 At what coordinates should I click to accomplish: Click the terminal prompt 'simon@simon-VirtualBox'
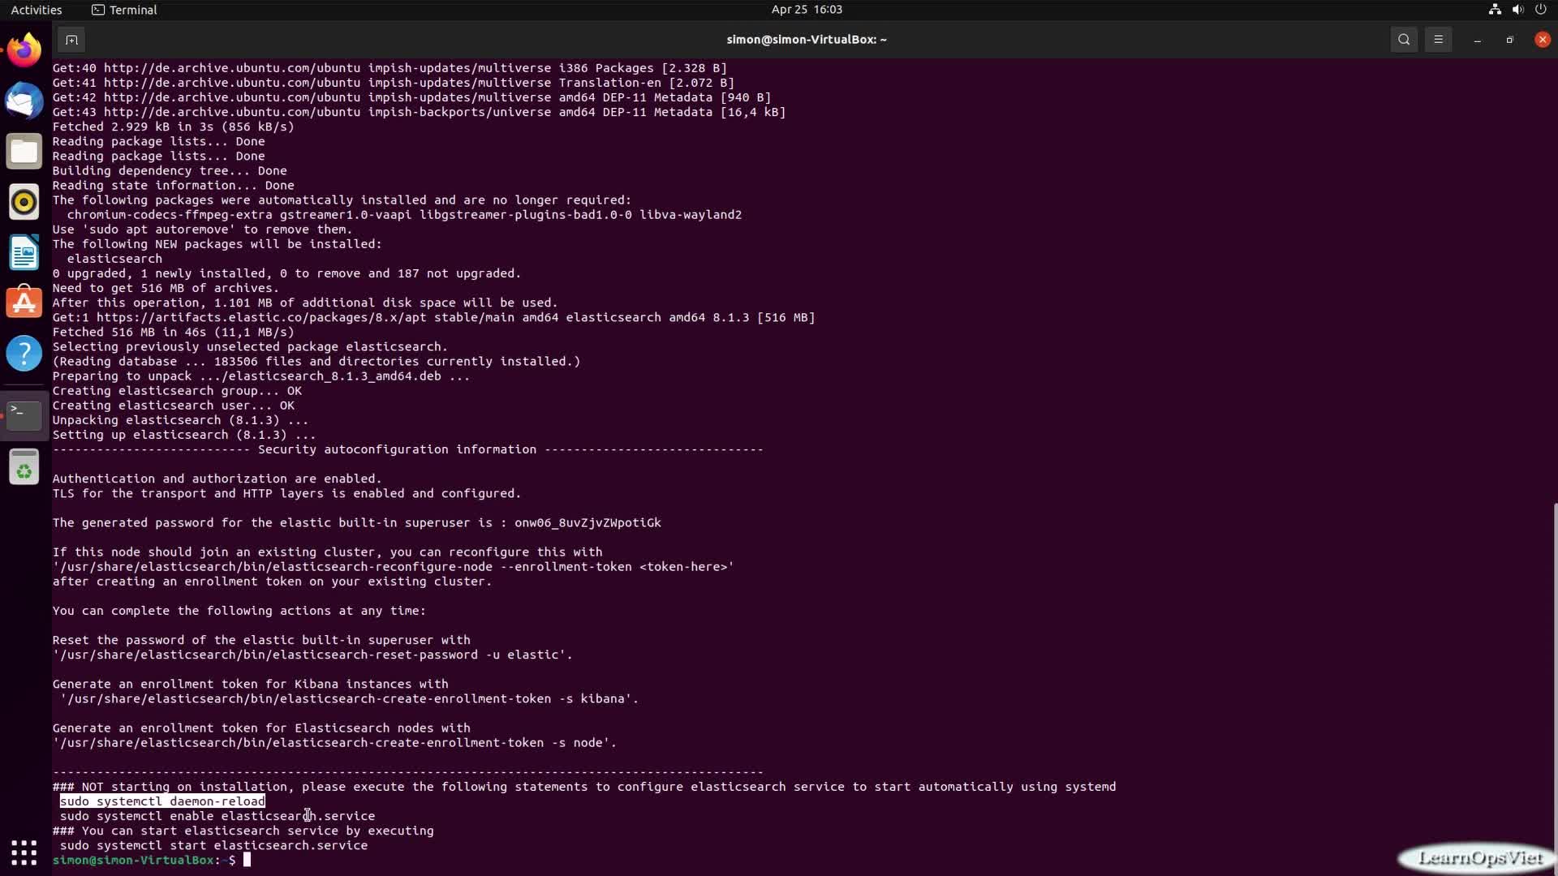point(133,860)
